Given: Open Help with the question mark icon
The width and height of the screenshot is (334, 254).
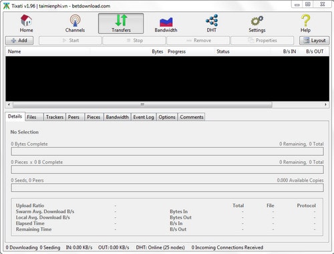Looking at the screenshot, I should point(305,23).
